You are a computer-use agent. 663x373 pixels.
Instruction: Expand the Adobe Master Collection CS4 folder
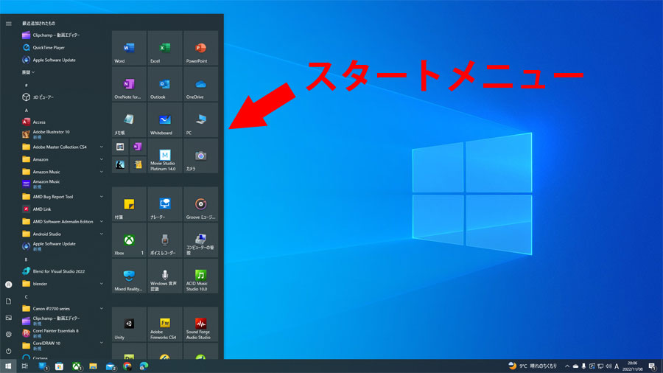coord(63,147)
